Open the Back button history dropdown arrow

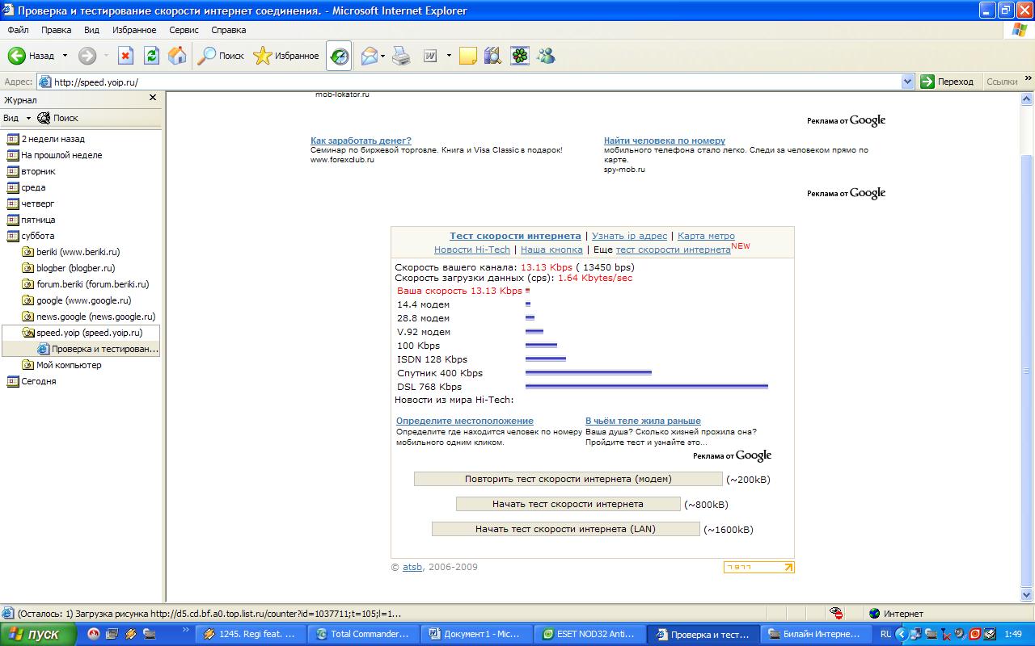pyautogui.click(x=65, y=56)
